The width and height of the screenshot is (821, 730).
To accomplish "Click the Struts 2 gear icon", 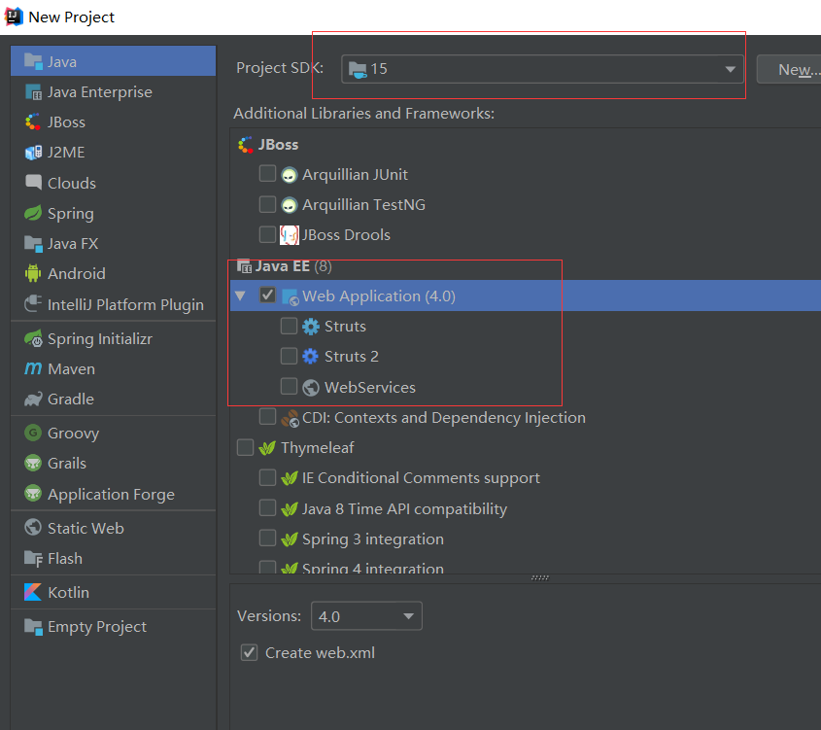I will pyautogui.click(x=311, y=357).
